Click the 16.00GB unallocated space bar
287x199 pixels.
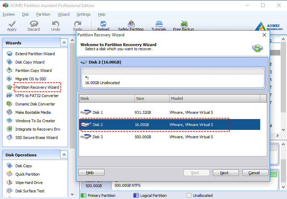pyautogui.click(x=173, y=72)
